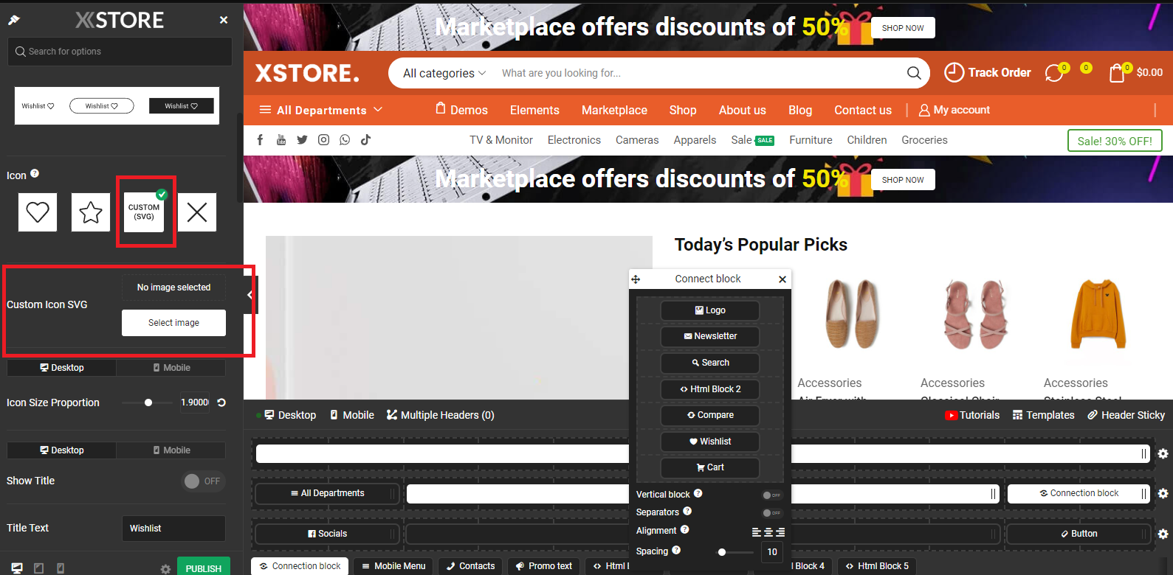Close the XStore options panel
Viewport: 1173px width, 575px height.
pos(224,20)
